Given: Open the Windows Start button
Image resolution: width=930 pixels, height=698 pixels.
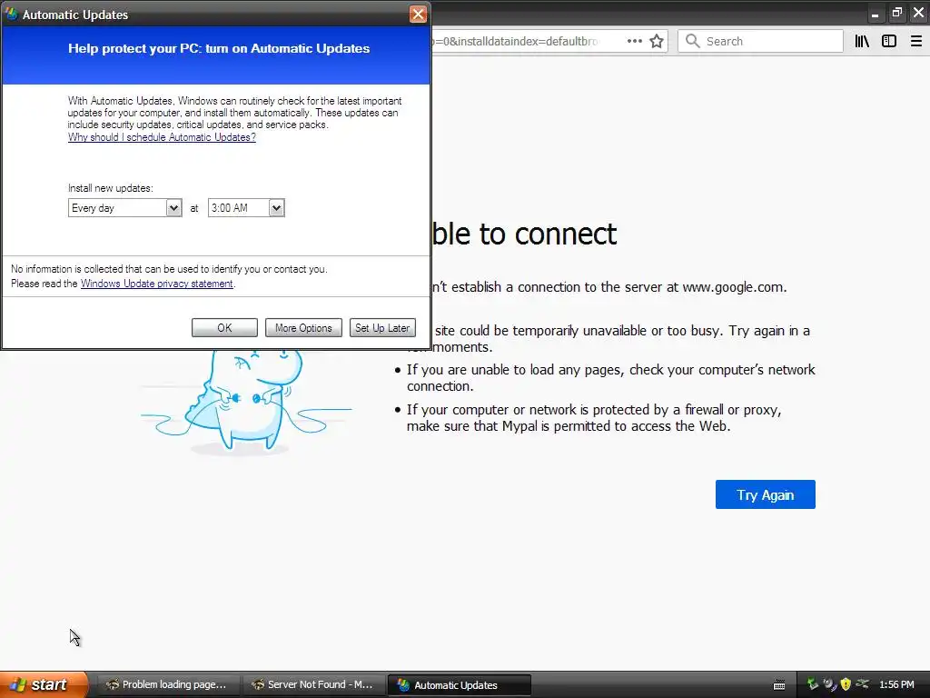Looking at the screenshot, I should 44,684.
